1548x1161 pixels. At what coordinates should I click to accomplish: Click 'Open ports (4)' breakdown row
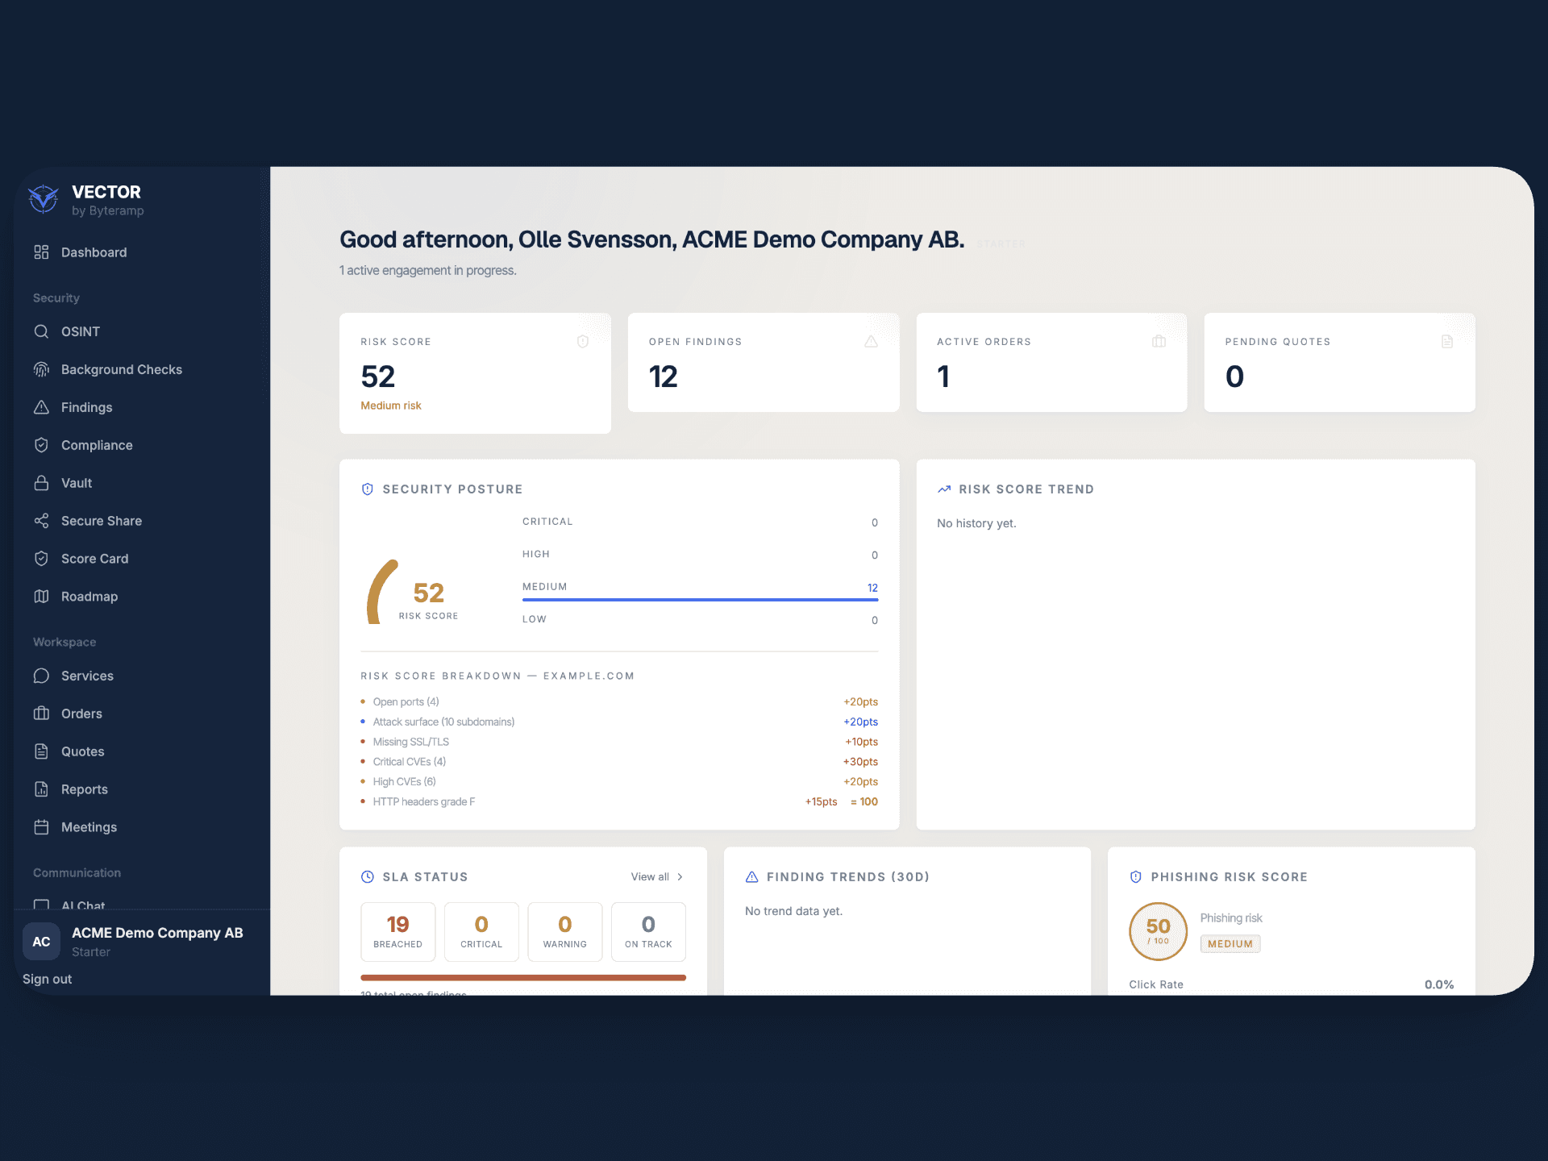coord(619,702)
